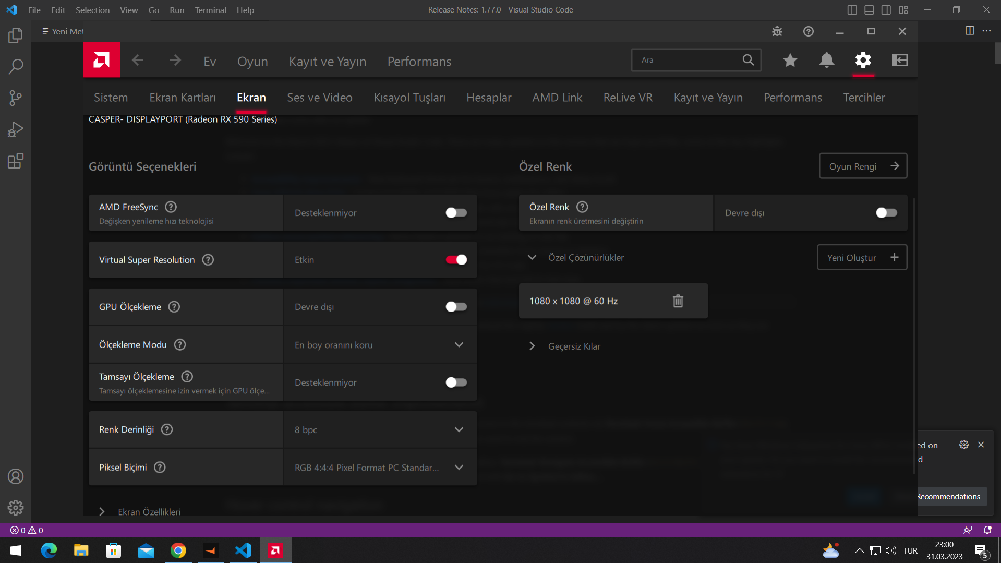This screenshot has width=1001, height=563.
Task: Open Chrome from taskbar
Action: pyautogui.click(x=178, y=550)
